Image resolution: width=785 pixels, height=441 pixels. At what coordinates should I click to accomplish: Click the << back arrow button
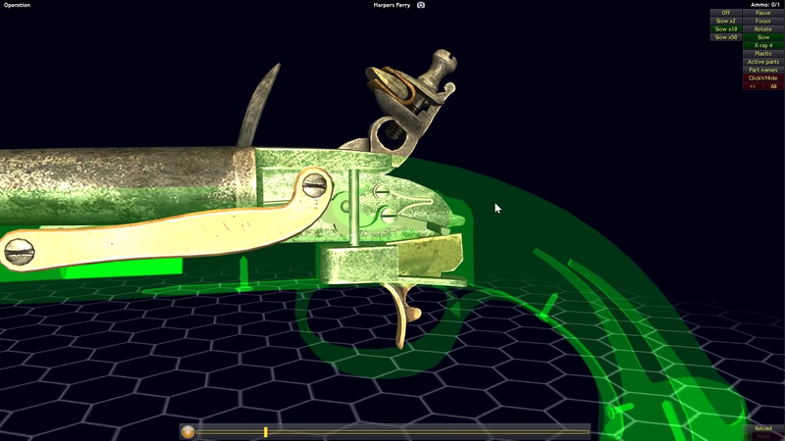tap(752, 86)
